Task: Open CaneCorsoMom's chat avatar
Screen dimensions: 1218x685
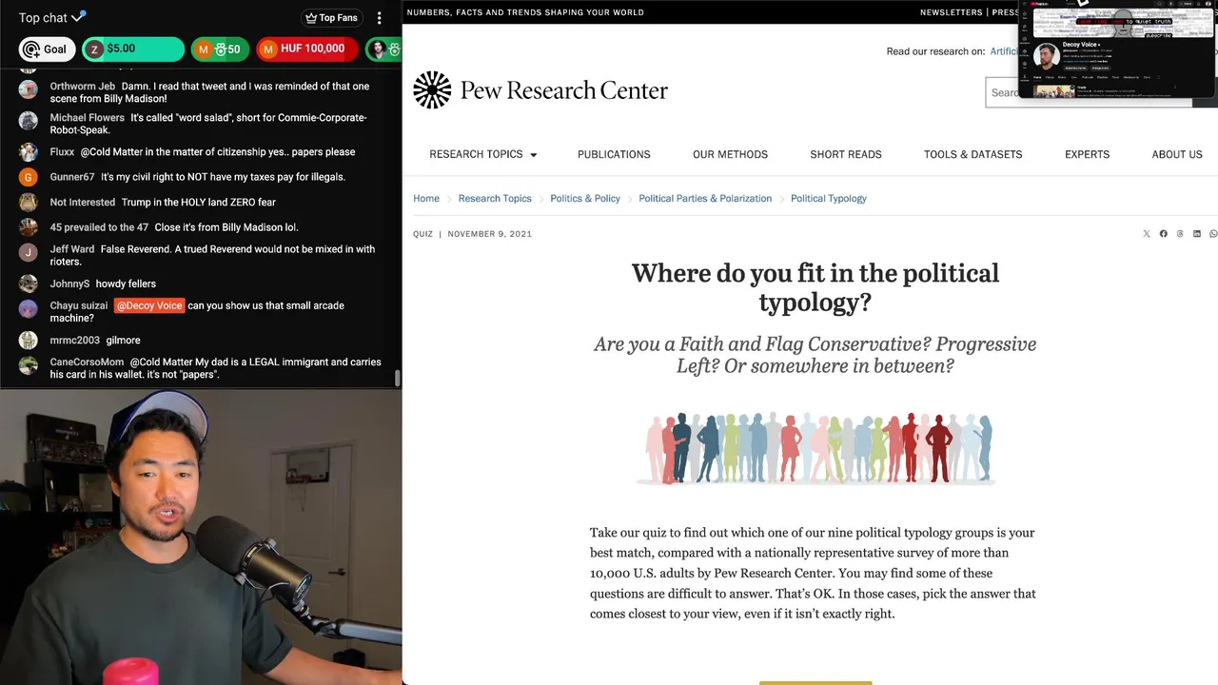Action: [29, 365]
